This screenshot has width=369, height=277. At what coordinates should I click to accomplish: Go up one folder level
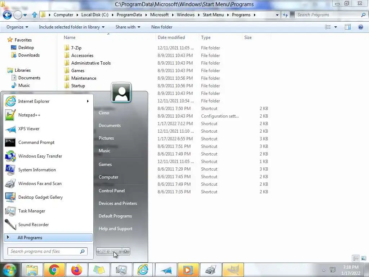[x=34, y=15]
